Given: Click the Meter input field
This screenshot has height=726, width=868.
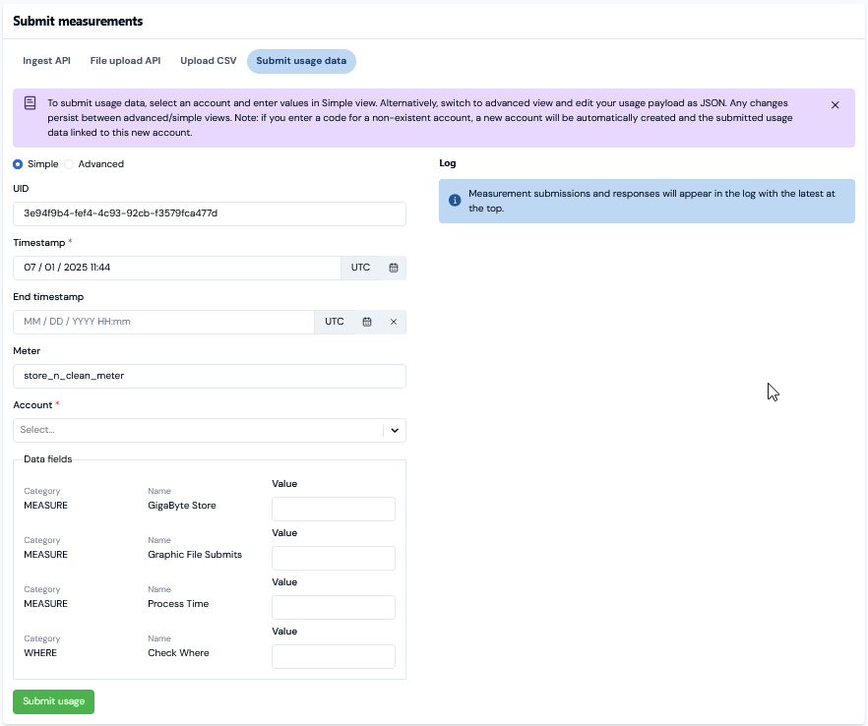Looking at the screenshot, I should (210, 376).
